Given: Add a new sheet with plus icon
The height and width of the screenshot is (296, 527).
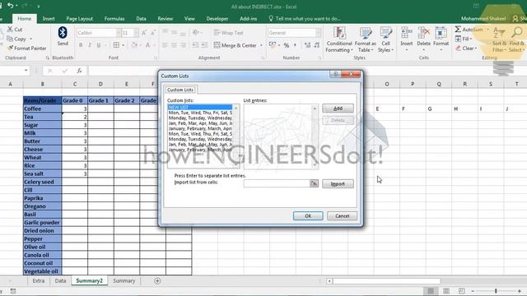Looking at the screenshot, I should (157, 281).
